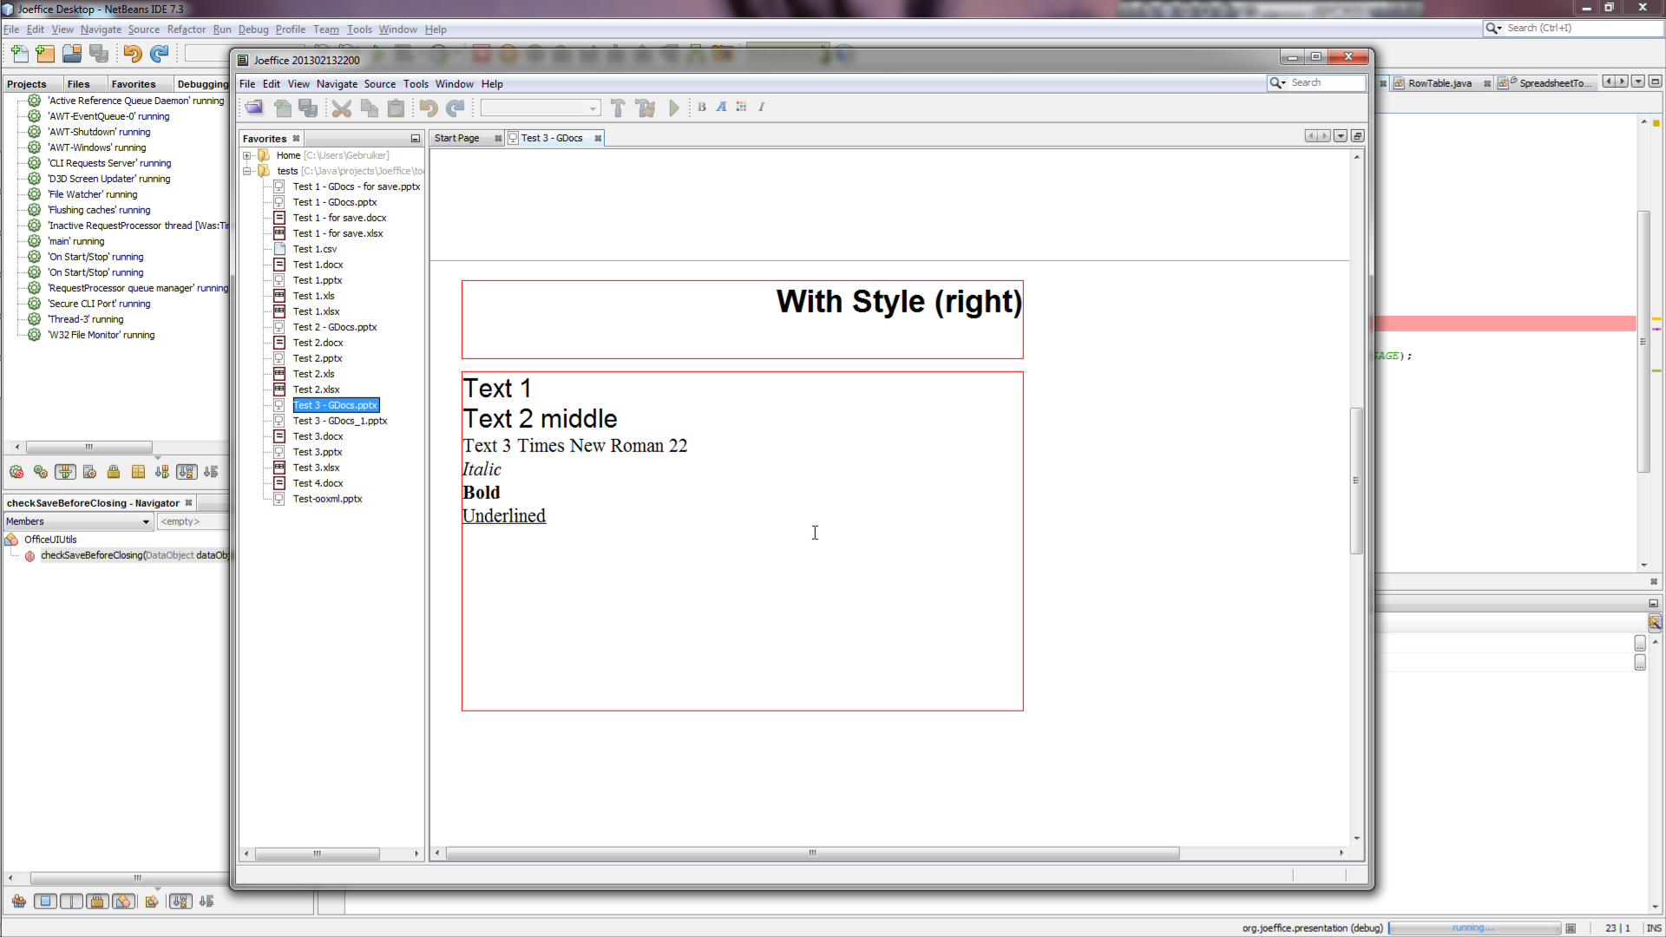1666x937 pixels.
Task: Redo the last edit in Joeffice
Action: (x=455, y=108)
